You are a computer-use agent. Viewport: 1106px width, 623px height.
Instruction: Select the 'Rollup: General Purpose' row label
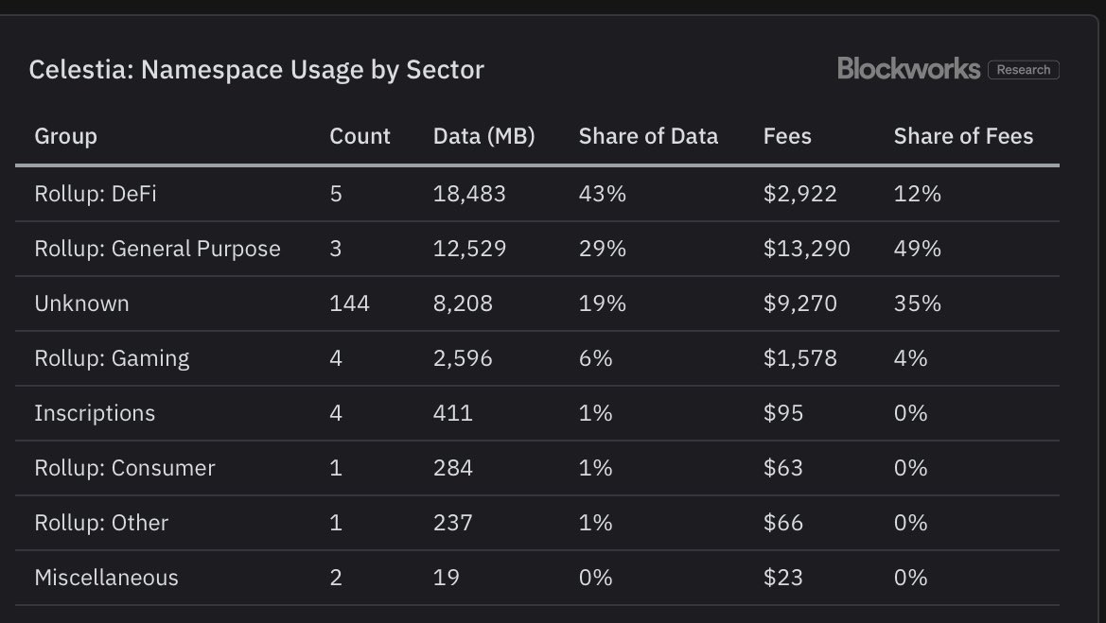[x=157, y=249]
